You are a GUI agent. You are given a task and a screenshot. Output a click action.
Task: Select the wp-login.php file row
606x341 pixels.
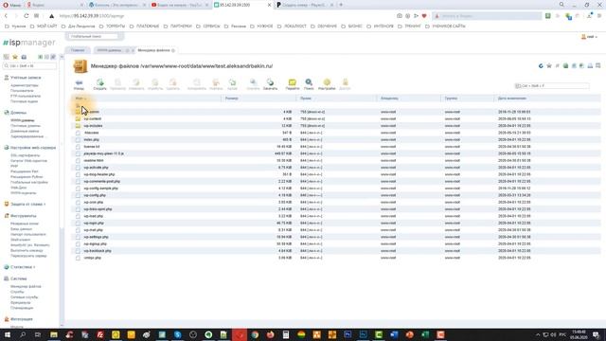pos(336,224)
